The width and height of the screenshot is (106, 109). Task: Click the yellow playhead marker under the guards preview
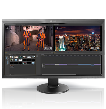coord(20,53)
